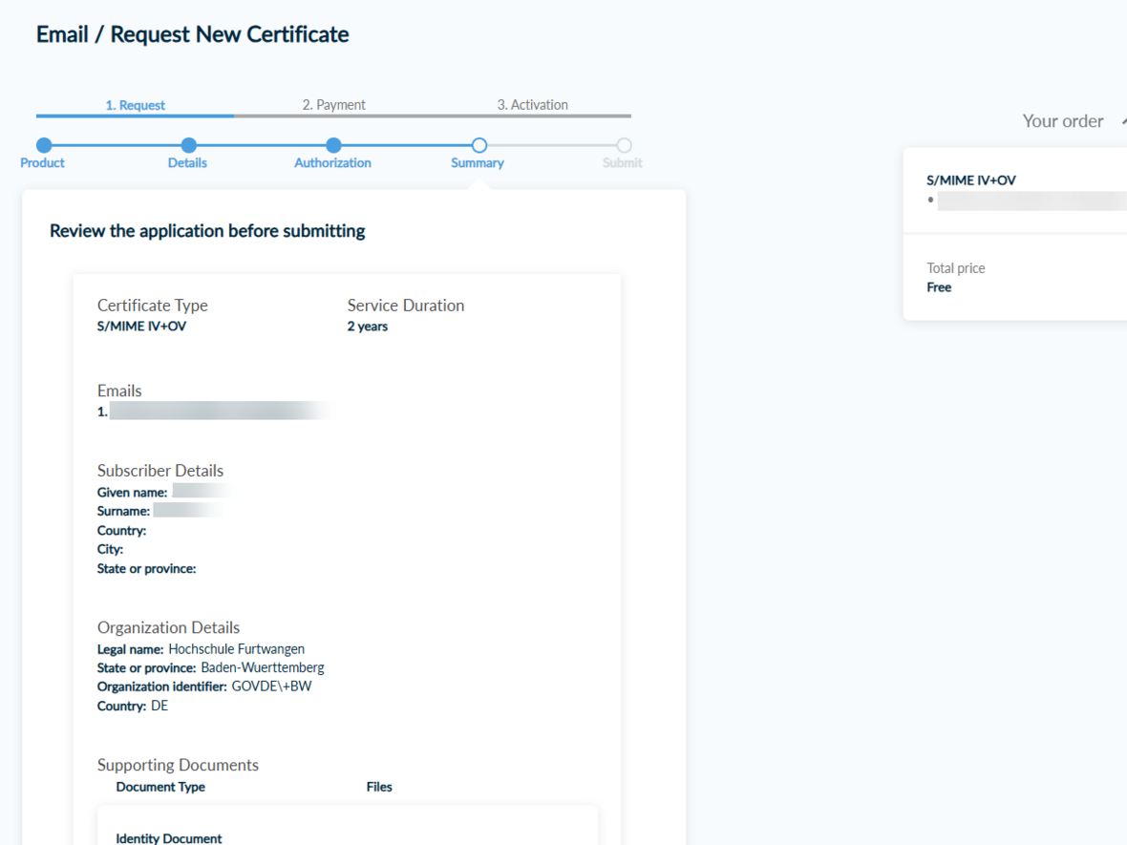1127x845 pixels.
Task: Select the Authorization step circle
Action: 333,145
